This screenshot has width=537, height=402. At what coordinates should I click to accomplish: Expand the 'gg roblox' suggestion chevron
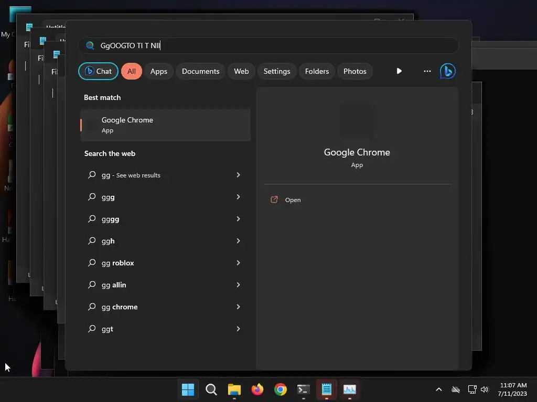coord(239,263)
